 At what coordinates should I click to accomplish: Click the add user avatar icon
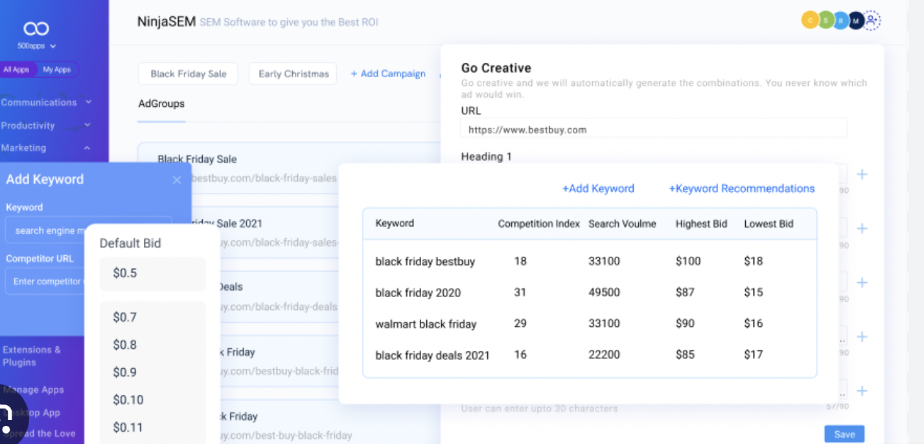coord(872,21)
